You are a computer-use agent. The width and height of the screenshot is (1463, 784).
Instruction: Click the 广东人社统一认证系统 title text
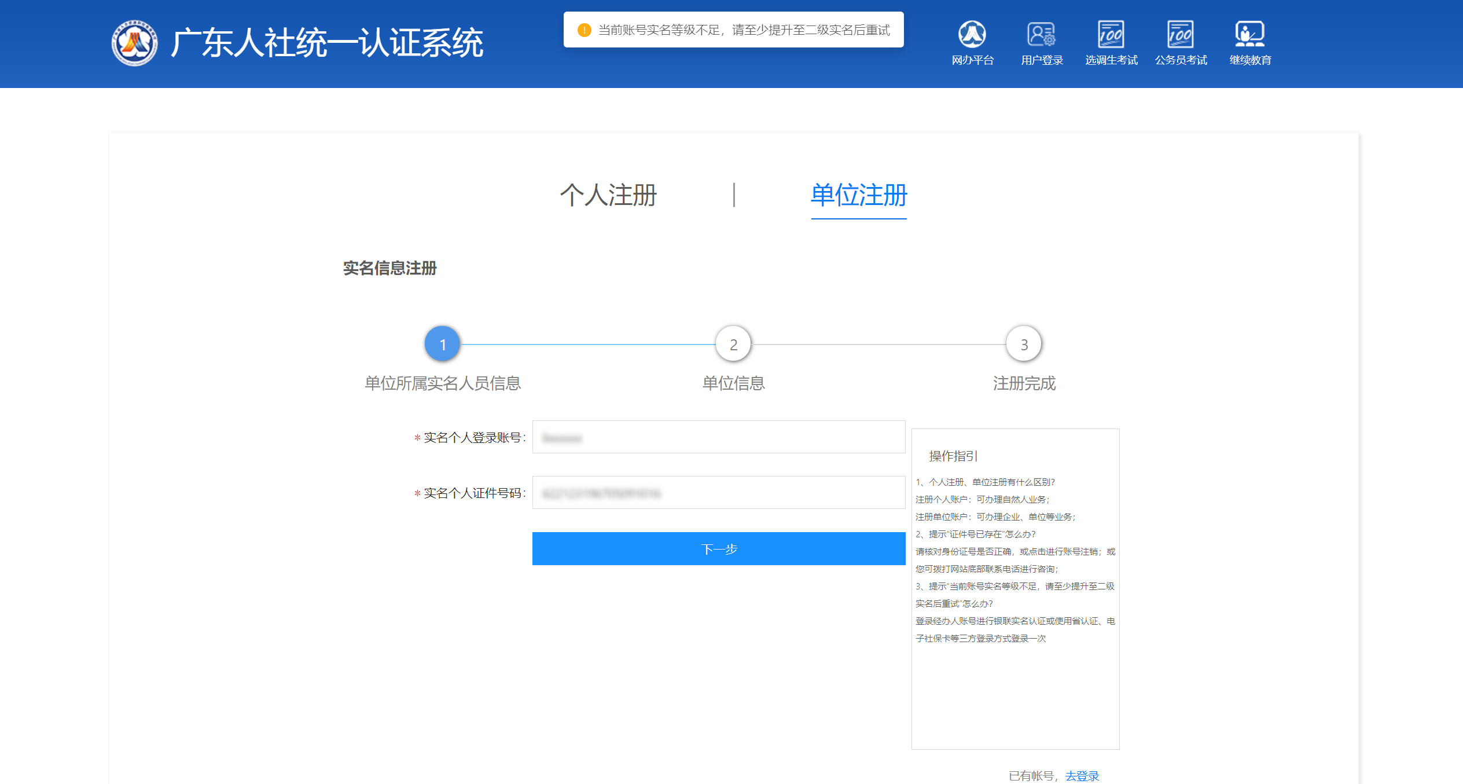coord(327,43)
